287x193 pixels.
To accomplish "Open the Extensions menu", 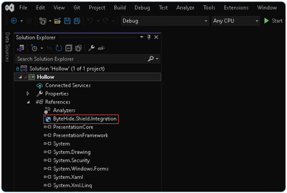I will (x=236, y=8).
